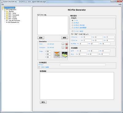Select the NC-File Generator folder icon
123x113 pixels.
coord(3,8)
